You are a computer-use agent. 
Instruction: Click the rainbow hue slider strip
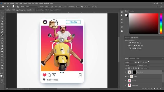click(x=161, y=24)
